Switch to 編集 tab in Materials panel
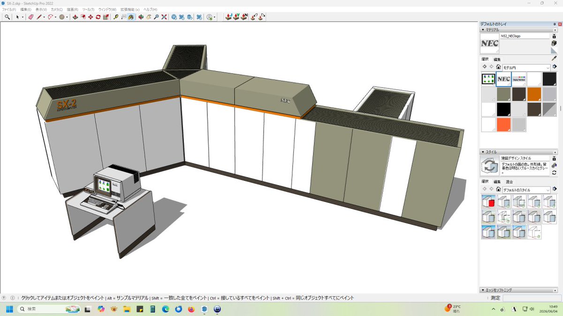This screenshot has height=316, width=563. [x=497, y=59]
